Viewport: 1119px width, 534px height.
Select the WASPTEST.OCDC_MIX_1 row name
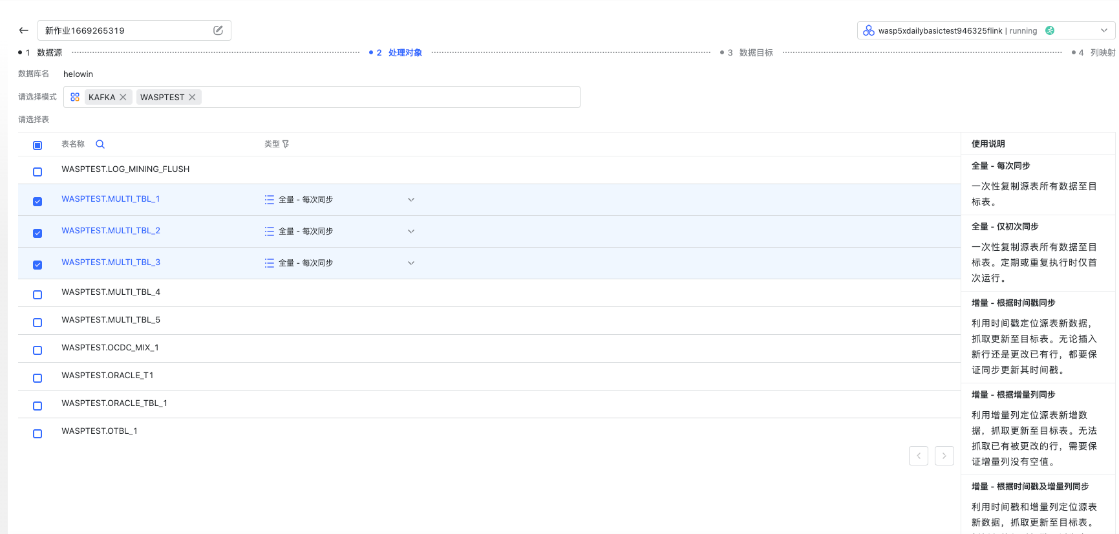tap(110, 348)
